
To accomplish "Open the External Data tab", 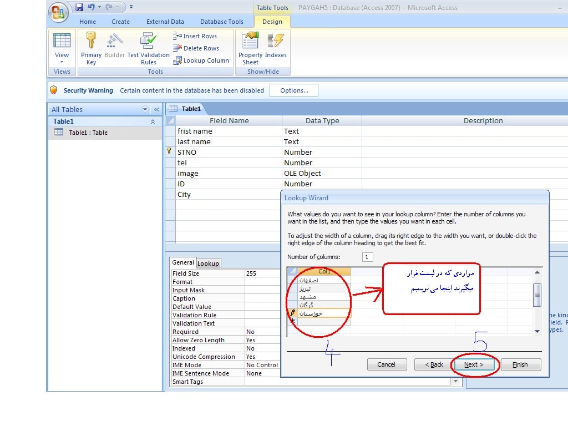I will pyautogui.click(x=165, y=22).
